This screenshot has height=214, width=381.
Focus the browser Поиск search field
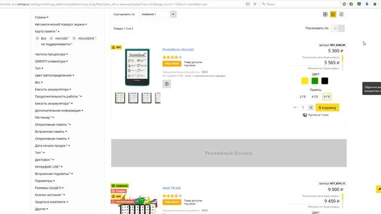tap(300, 4)
